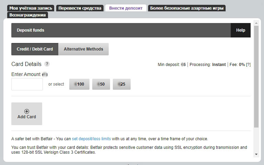Screen dimensions: 264x165
Task: Click the Help button in the header
Action: [x=240, y=30]
